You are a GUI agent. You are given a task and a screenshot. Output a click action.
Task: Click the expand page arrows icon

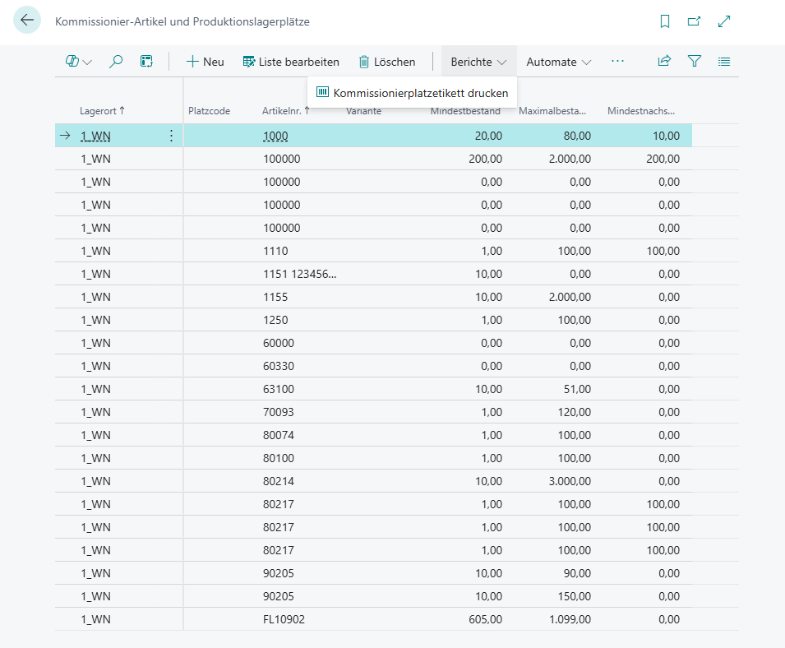tap(724, 21)
